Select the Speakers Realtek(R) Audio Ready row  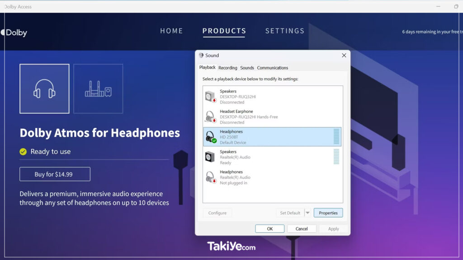tap(272, 157)
